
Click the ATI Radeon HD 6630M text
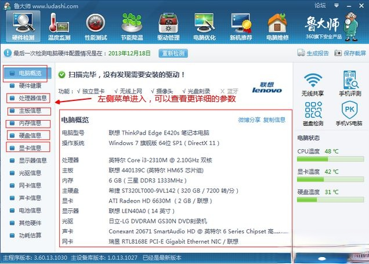(x=160, y=201)
